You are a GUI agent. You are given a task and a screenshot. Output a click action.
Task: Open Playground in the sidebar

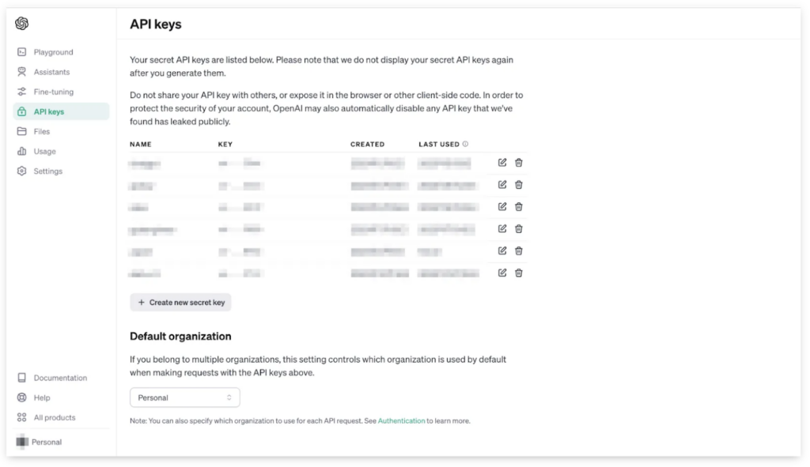pos(61,52)
